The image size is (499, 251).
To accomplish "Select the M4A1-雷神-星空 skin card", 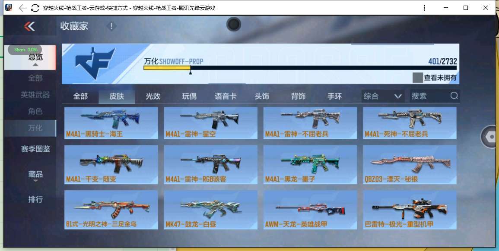I will tap(211, 123).
